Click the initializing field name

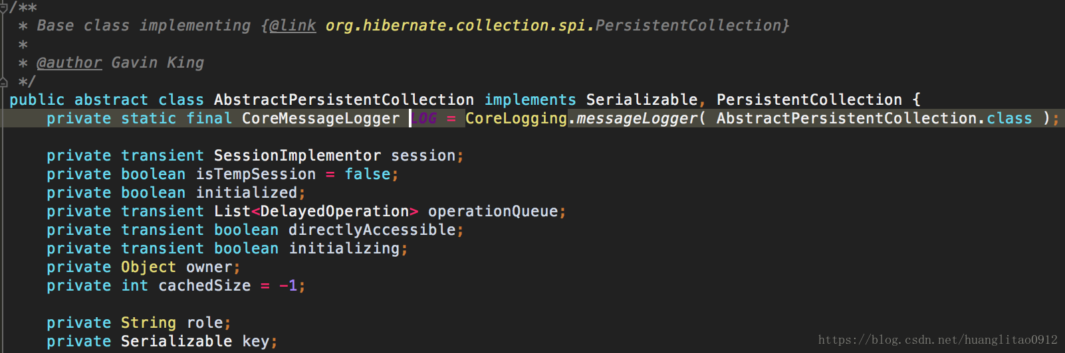pyautogui.click(x=344, y=249)
